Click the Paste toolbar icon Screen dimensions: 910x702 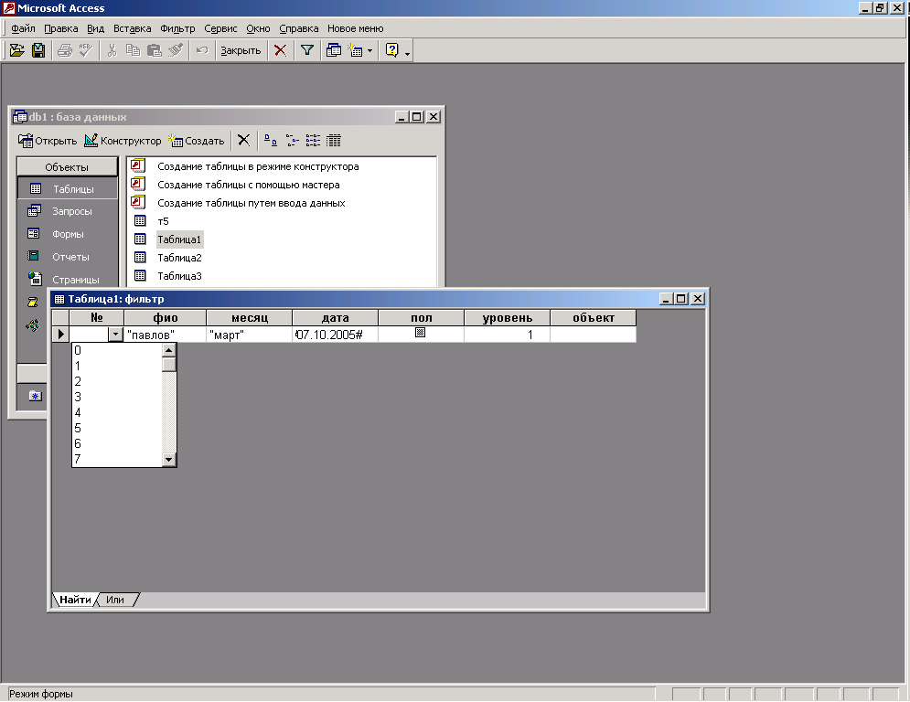click(155, 50)
